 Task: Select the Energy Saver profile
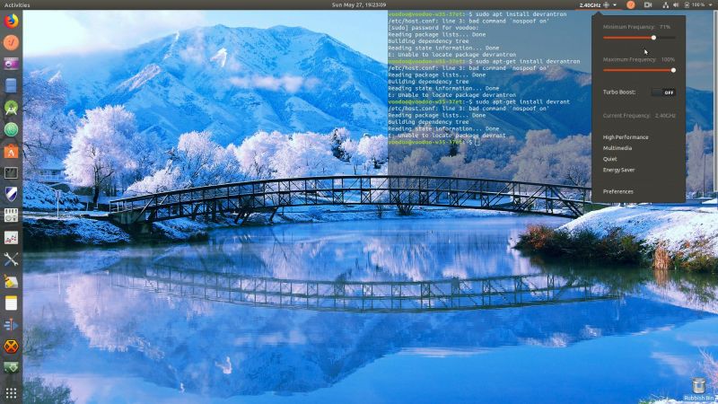pos(619,170)
